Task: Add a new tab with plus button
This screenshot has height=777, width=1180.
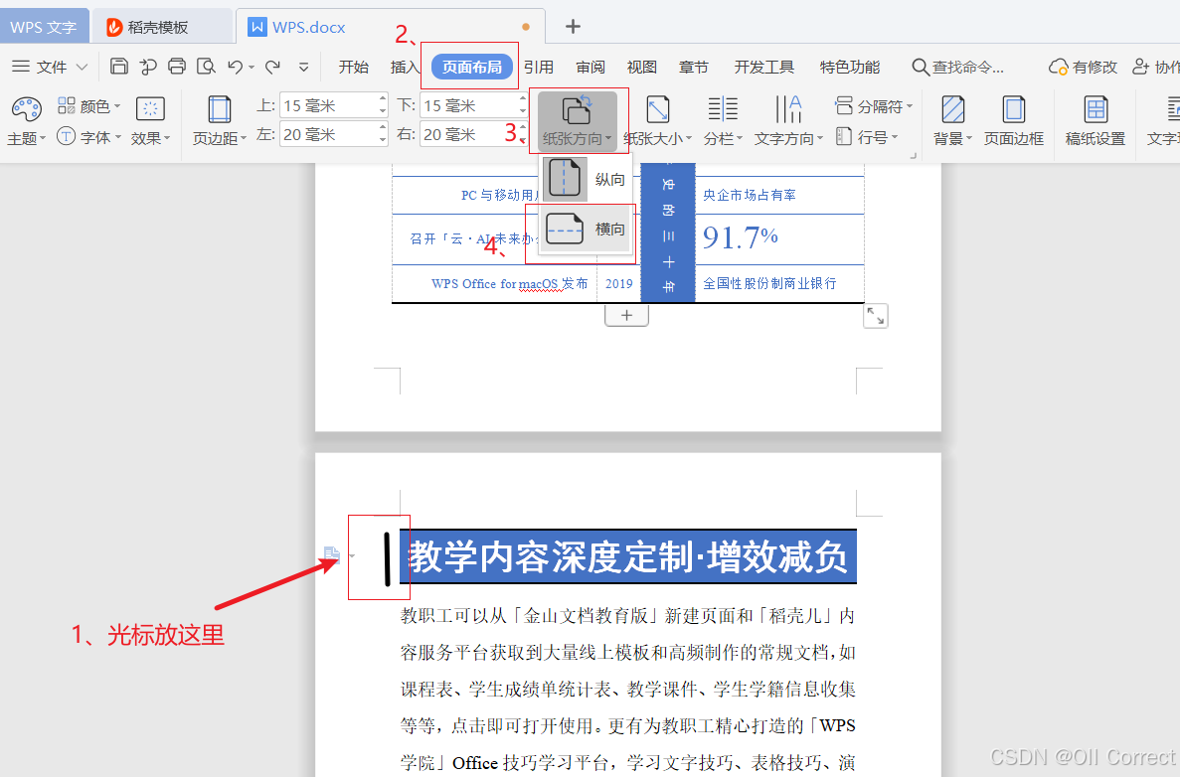Action: (x=573, y=26)
